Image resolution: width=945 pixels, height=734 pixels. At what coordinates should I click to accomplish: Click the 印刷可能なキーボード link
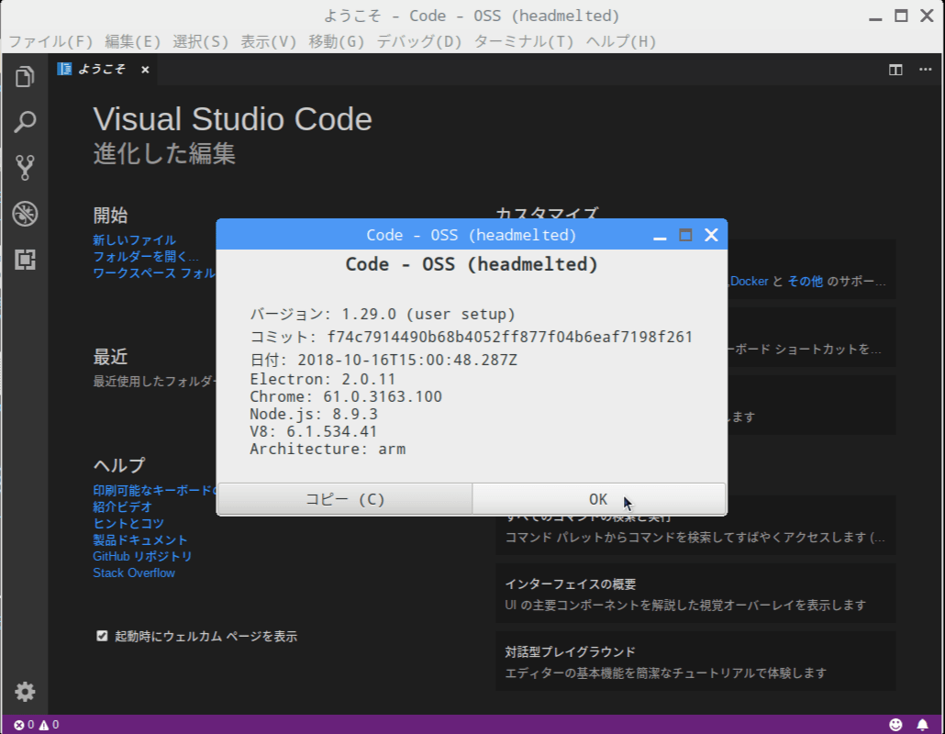[154, 491]
